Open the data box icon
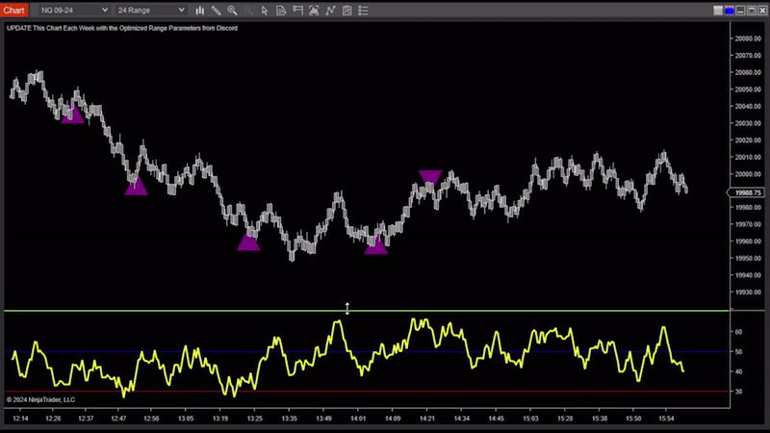The width and height of the screenshot is (770, 433). (282, 10)
